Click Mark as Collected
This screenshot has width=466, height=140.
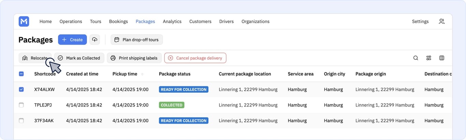[x=79, y=58]
